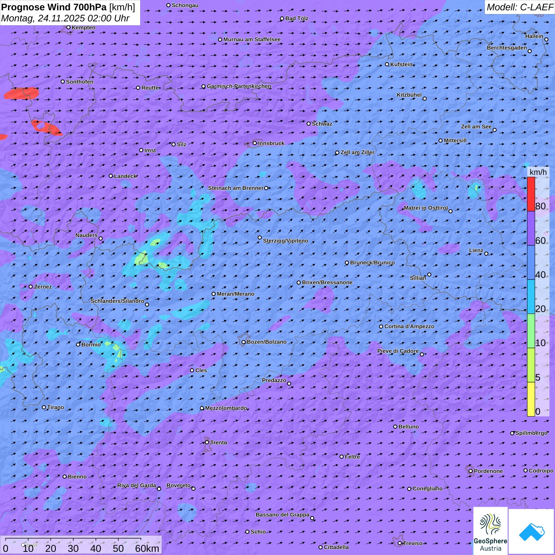The image size is (555, 555).
Task: Click the Treviso city marker
Action: [400, 543]
